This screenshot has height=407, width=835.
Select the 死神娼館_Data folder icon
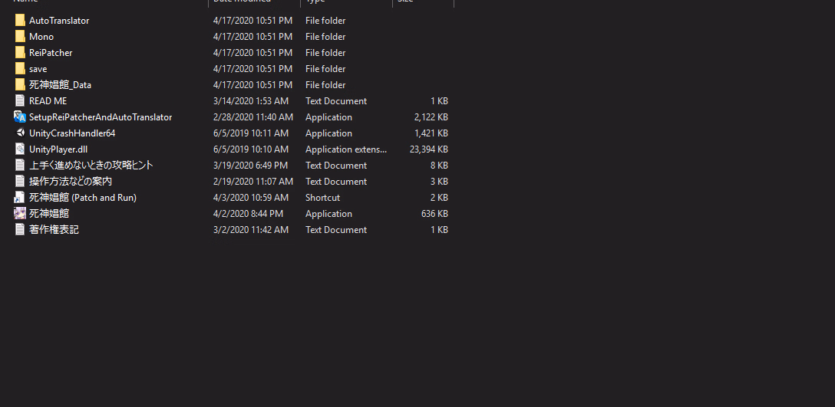click(x=20, y=84)
